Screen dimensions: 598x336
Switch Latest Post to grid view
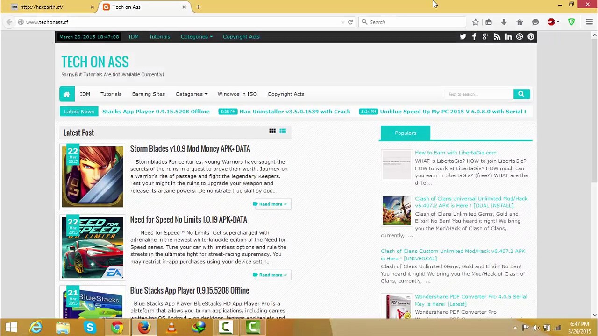pos(272,132)
